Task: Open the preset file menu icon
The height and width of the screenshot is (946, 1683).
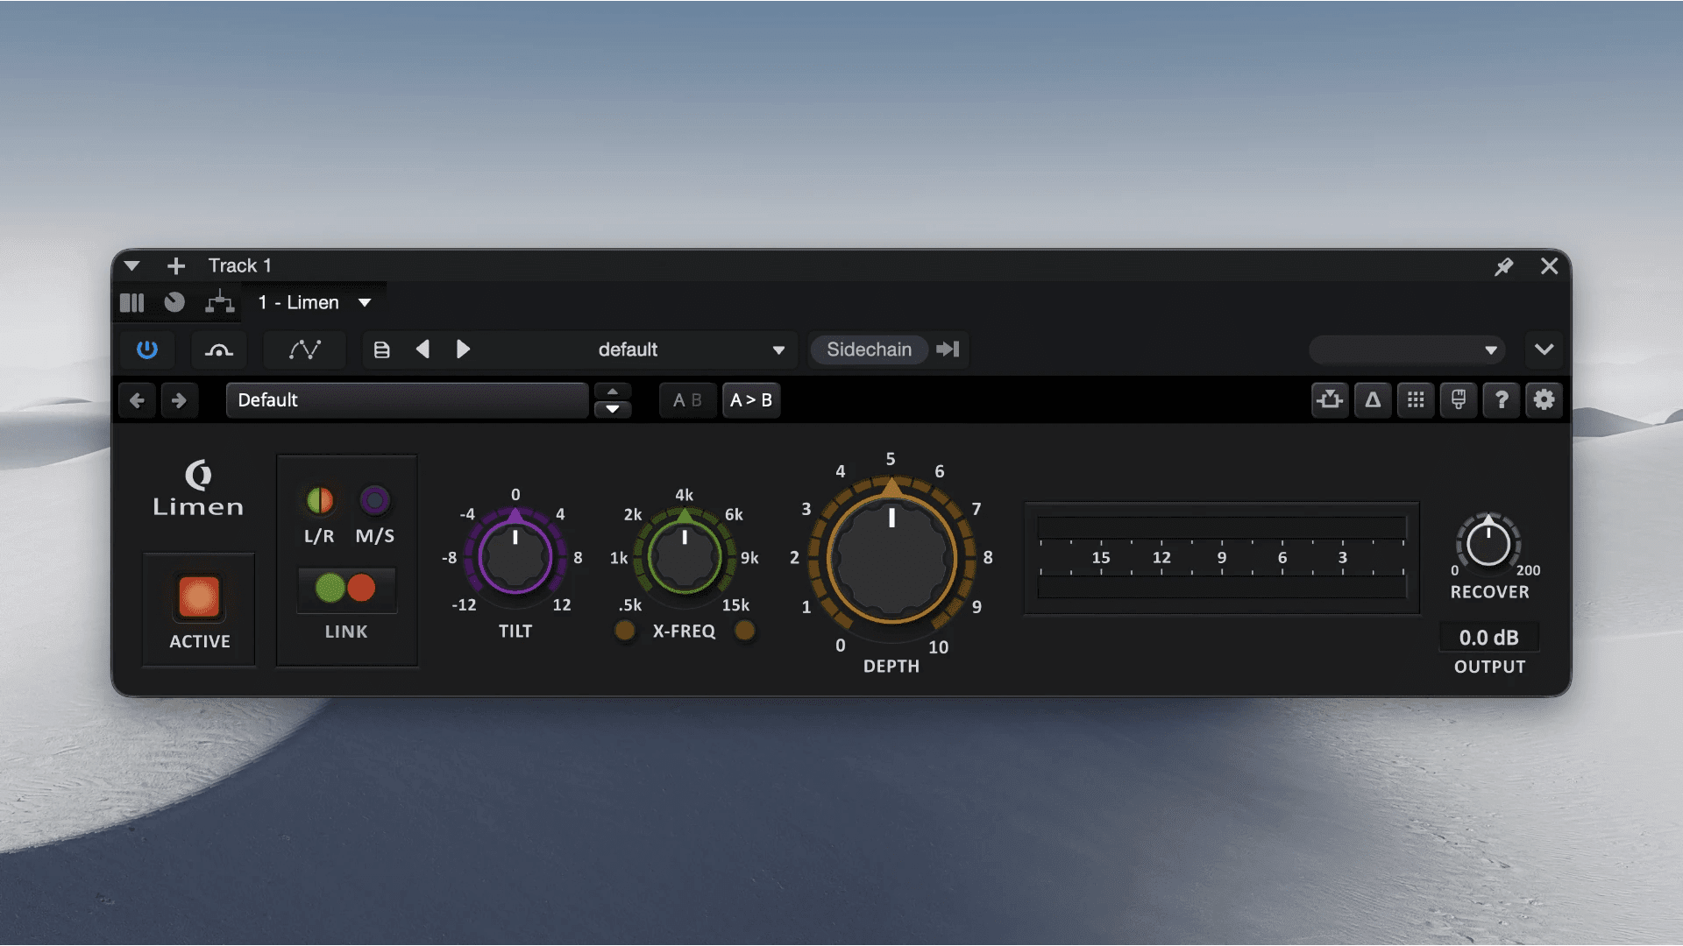Action: click(382, 349)
